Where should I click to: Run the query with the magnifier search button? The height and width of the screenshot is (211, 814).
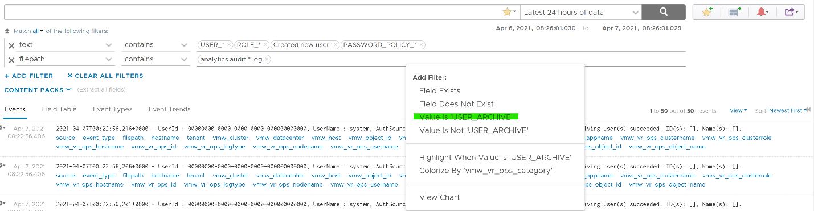[663, 12]
